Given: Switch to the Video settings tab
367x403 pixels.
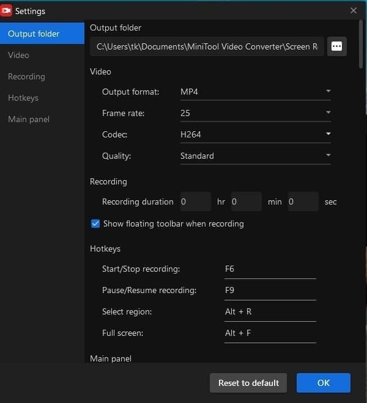Looking at the screenshot, I should pos(18,55).
